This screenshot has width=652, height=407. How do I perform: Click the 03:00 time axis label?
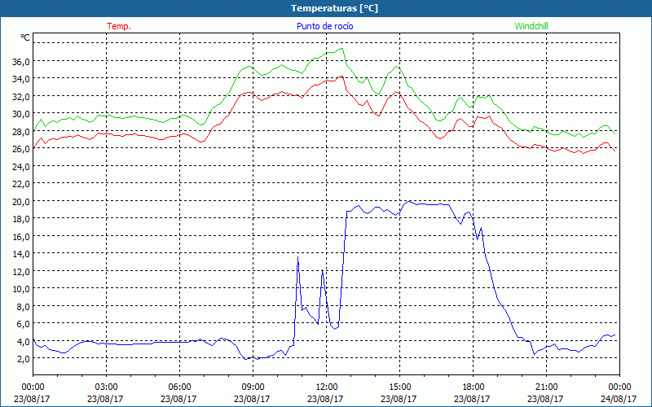click(x=107, y=387)
